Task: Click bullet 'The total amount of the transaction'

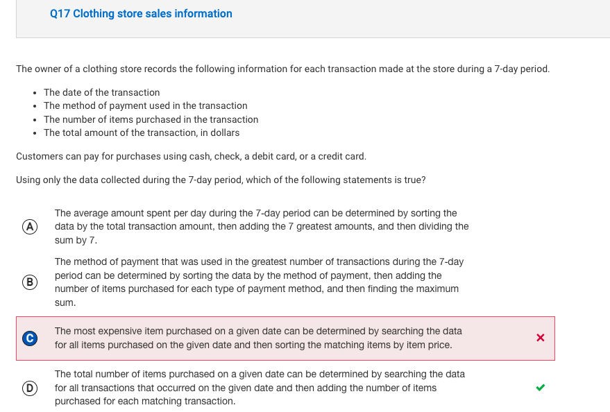Action: click(x=142, y=132)
